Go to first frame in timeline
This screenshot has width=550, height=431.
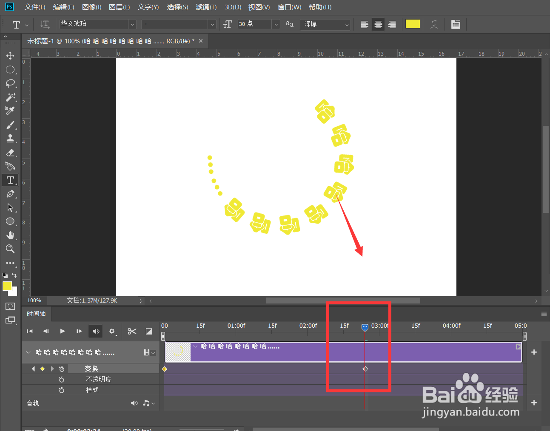tap(30, 331)
